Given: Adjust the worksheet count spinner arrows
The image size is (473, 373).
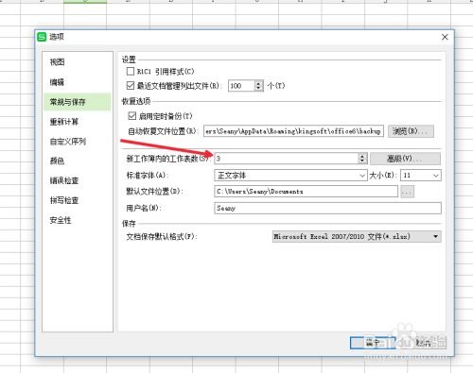Looking at the screenshot, I should 362,159.
